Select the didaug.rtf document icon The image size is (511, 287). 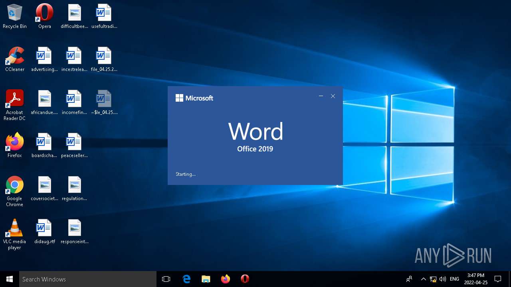pos(45,231)
